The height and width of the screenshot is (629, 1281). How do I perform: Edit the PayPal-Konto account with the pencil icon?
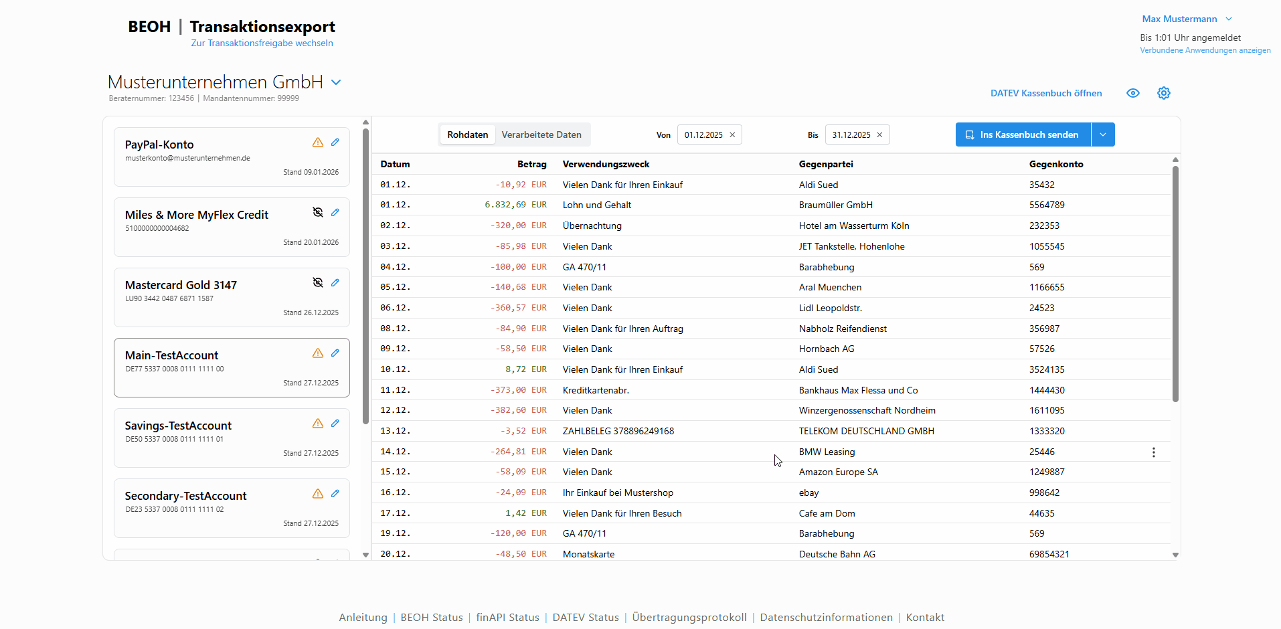point(335,142)
